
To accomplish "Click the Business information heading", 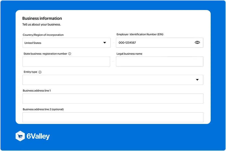I will click(42, 18).
